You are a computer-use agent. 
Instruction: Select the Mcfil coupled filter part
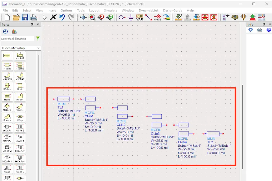[20, 87]
